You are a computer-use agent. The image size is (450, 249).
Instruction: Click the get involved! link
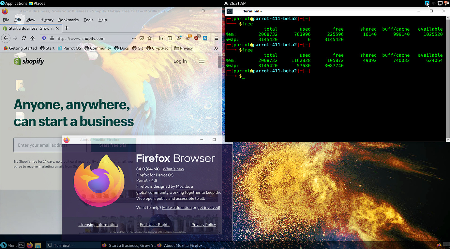(x=209, y=207)
